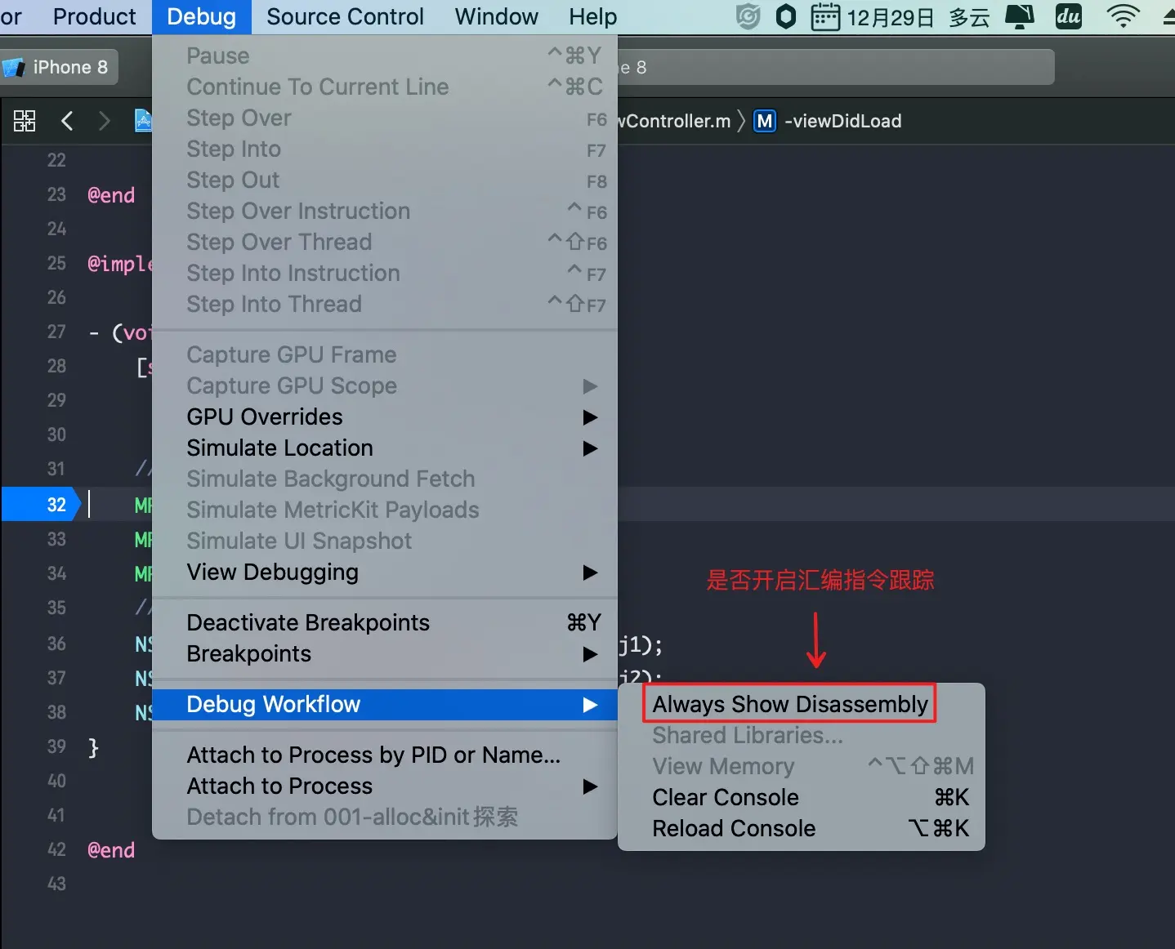This screenshot has height=949, width=1175.
Task: Click line number 36 in gutter
Action: tap(56, 644)
